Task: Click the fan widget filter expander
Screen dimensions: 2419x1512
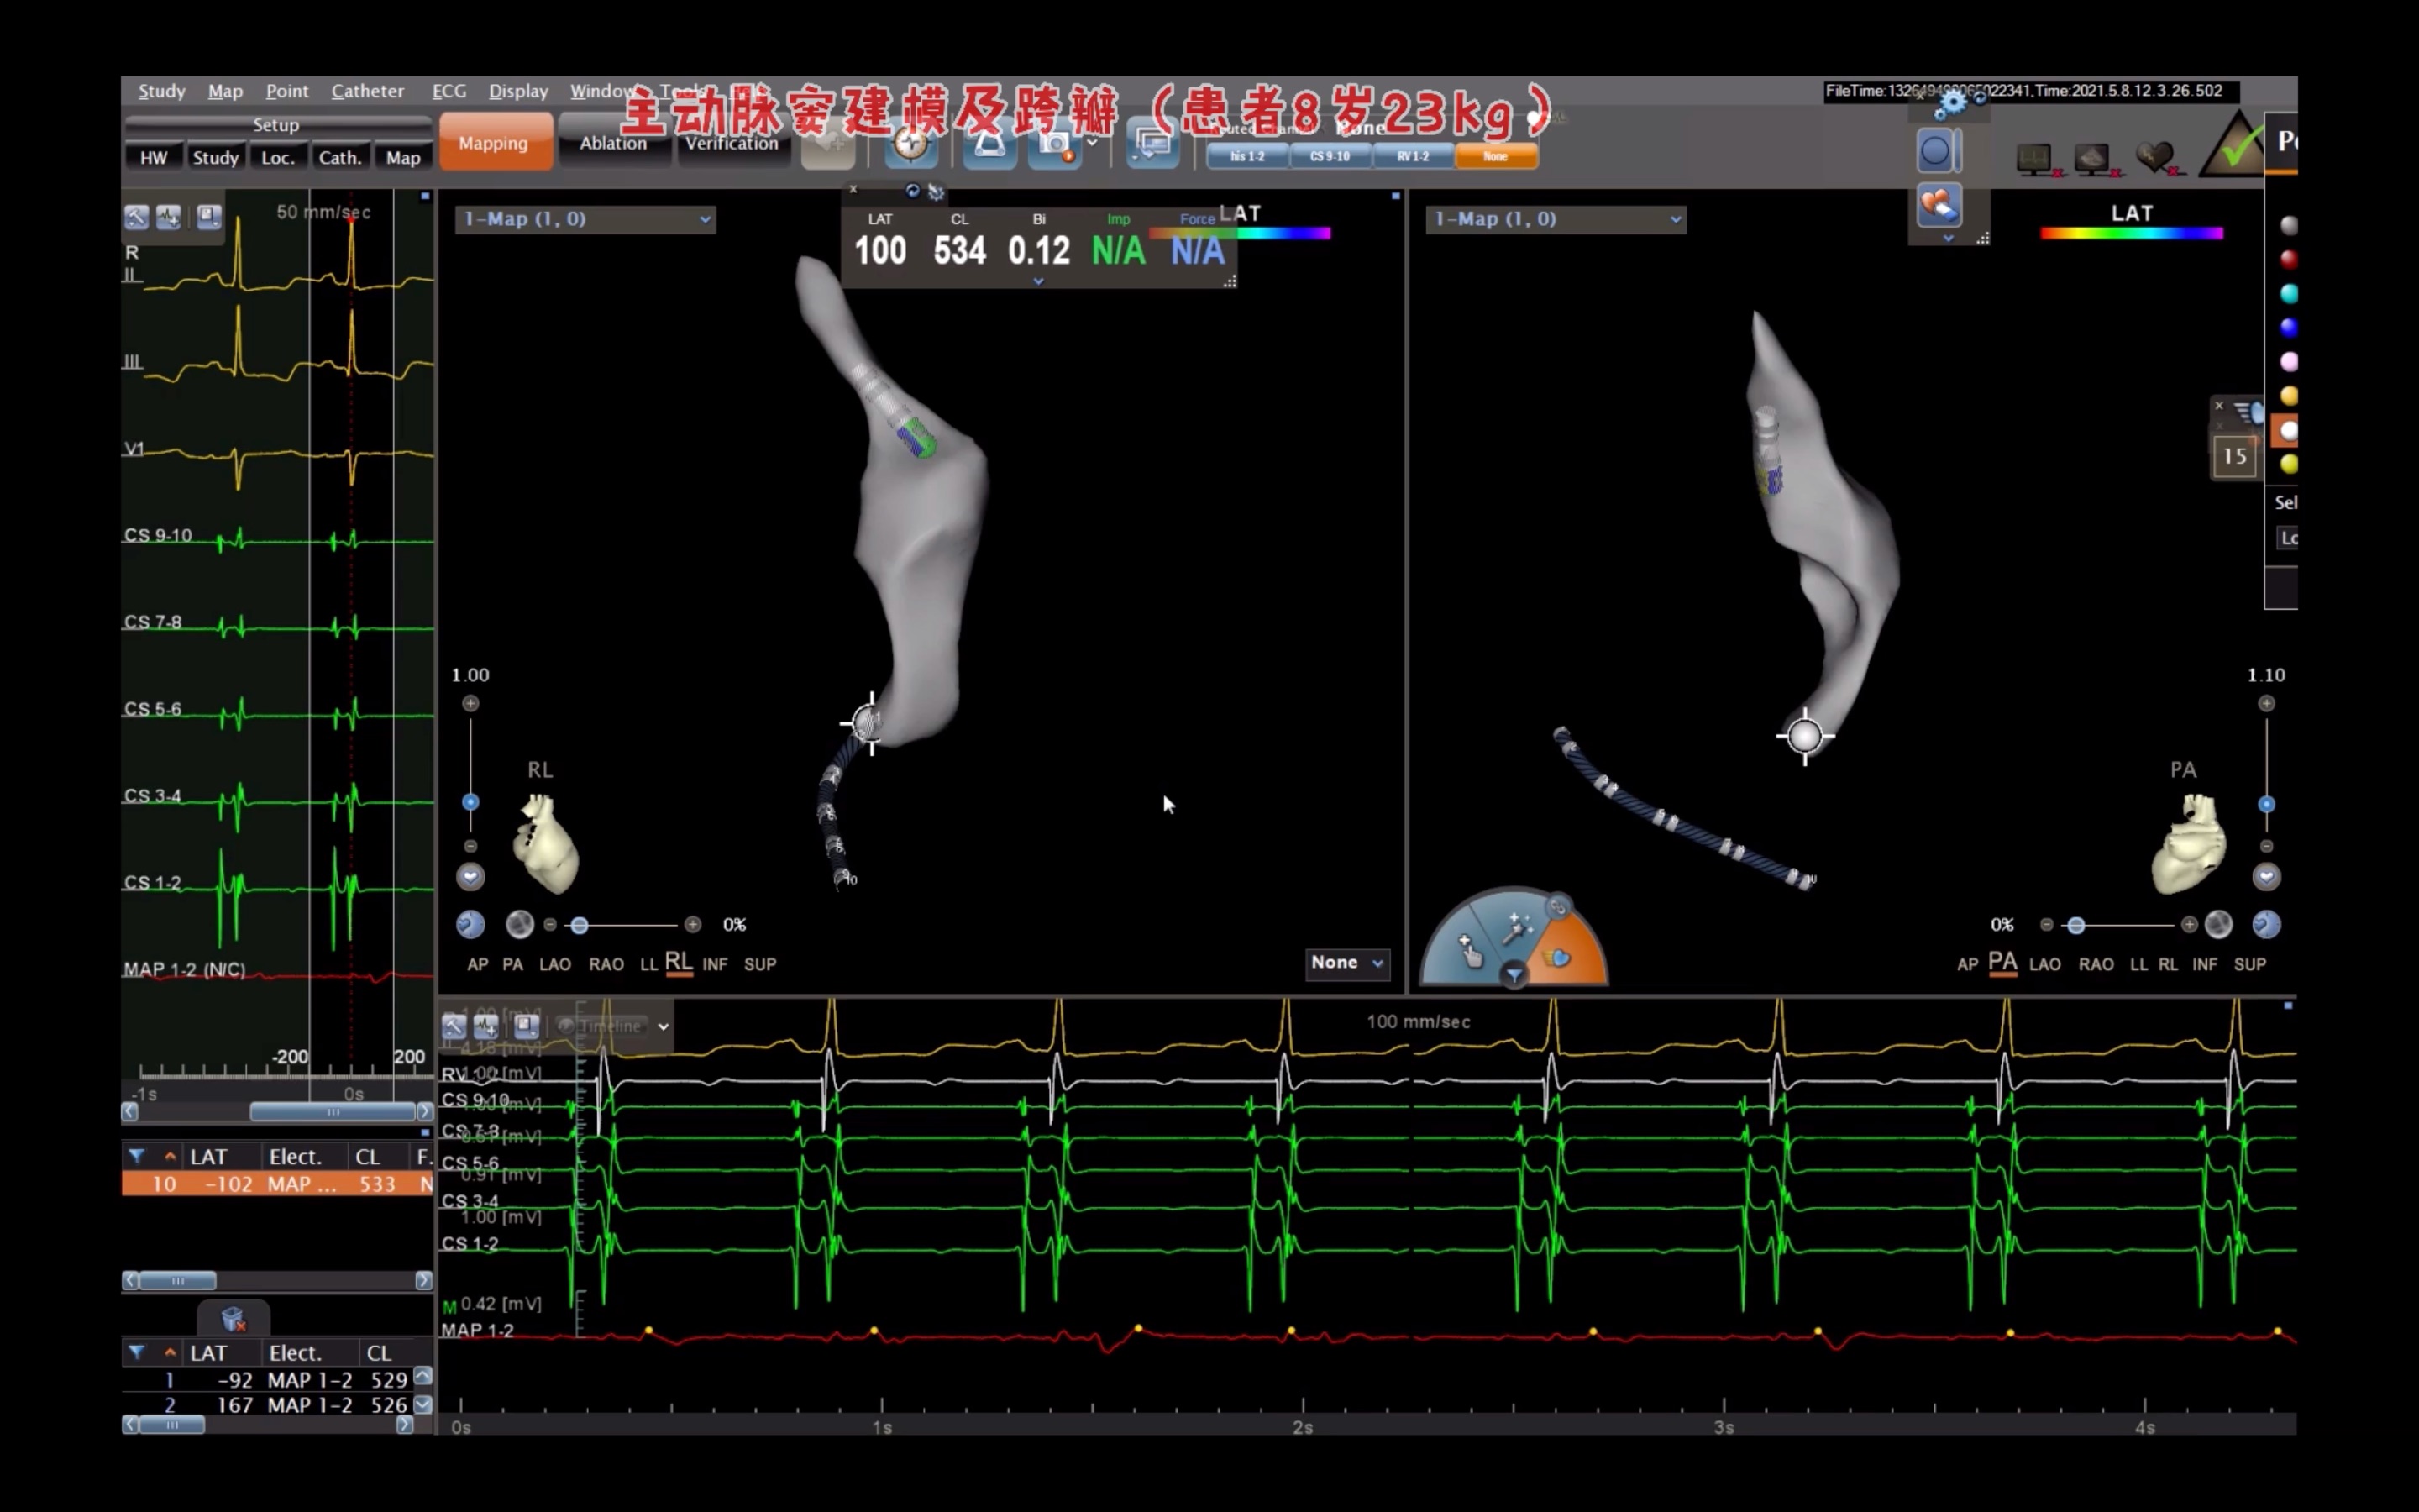Action: (x=1514, y=974)
